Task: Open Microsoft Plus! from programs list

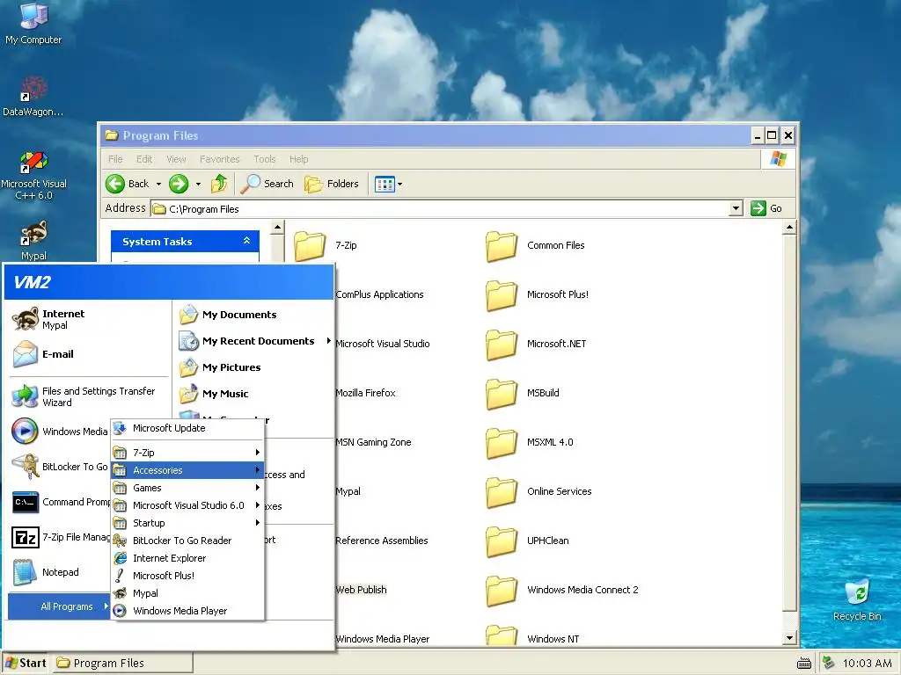Action: tap(187, 576)
